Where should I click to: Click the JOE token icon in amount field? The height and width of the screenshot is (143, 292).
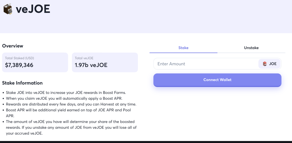point(265,64)
